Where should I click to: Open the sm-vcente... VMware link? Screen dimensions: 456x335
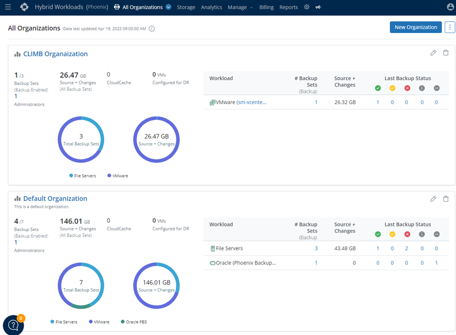pyautogui.click(x=252, y=102)
